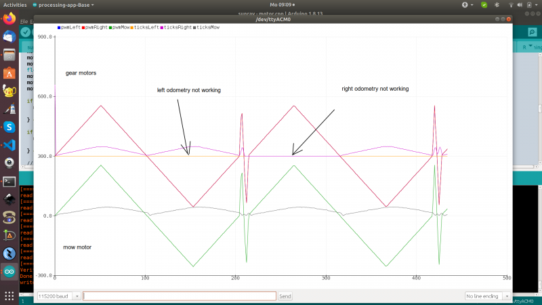Image resolution: width=542 pixels, height=305 pixels.
Task: Open Ubuntu Software from the dock
Action: (x=9, y=73)
